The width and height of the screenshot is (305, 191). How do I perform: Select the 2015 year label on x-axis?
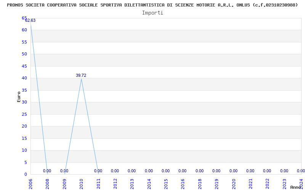pos(166,184)
